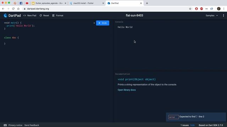Go forward in browser history
Screen dimensions: 227x127
(8, 9)
